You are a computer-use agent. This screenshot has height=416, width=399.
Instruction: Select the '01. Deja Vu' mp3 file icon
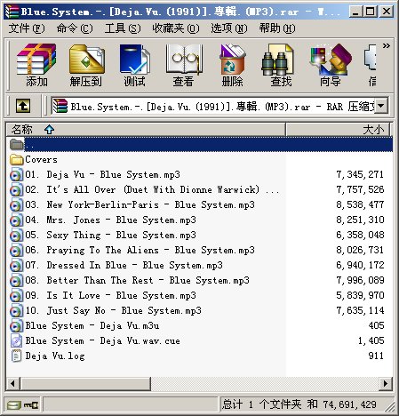[x=16, y=174]
